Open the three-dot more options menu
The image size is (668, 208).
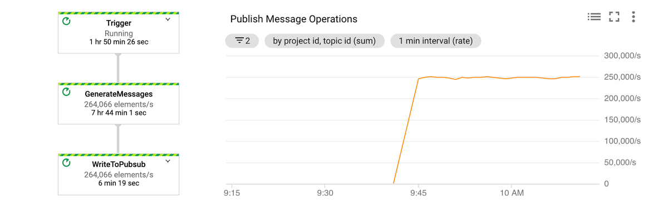click(633, 17)
